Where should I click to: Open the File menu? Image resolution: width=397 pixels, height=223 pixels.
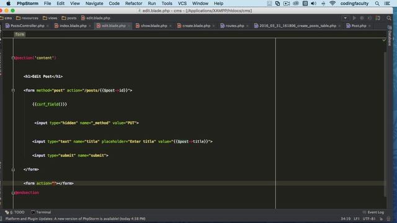47,3
